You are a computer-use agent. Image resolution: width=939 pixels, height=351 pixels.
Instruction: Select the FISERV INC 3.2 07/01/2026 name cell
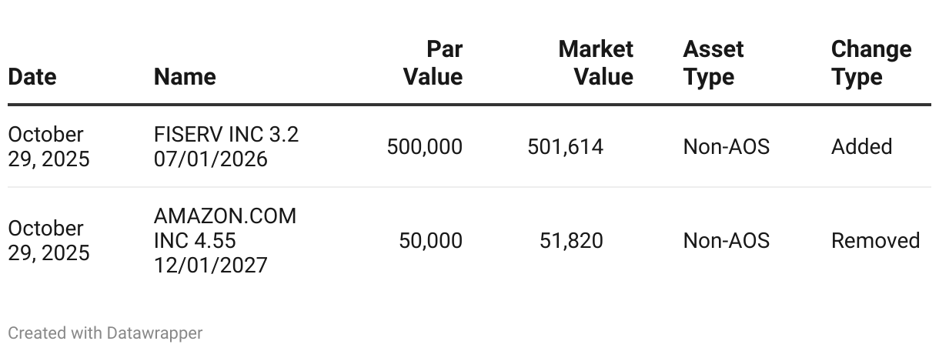tap(226, 146)
